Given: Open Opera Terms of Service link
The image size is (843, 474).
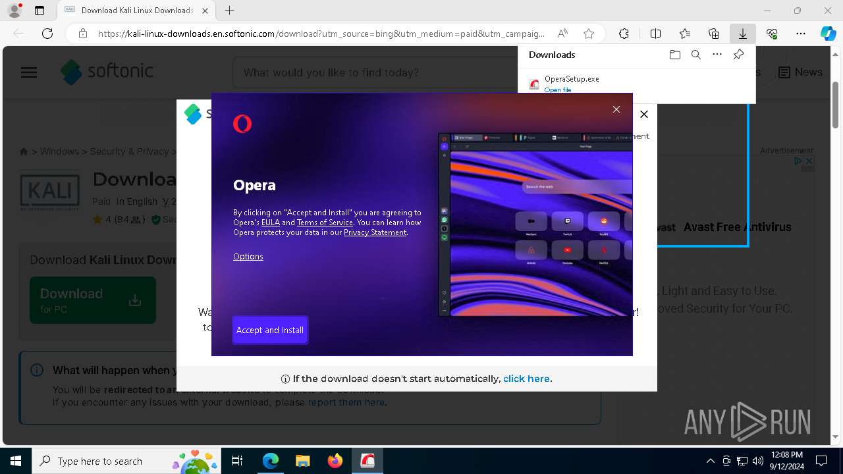Looking at the screenshot, I should pyautogui.click(x=325, y=223).
